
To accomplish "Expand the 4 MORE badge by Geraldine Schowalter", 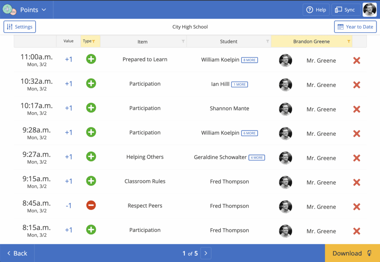I will [x=257, y=157].
